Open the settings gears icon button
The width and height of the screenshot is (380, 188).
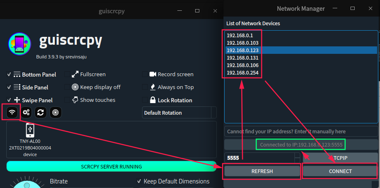26,112
